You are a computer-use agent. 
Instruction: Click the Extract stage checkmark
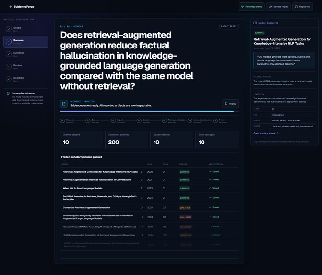click(139, 121)
